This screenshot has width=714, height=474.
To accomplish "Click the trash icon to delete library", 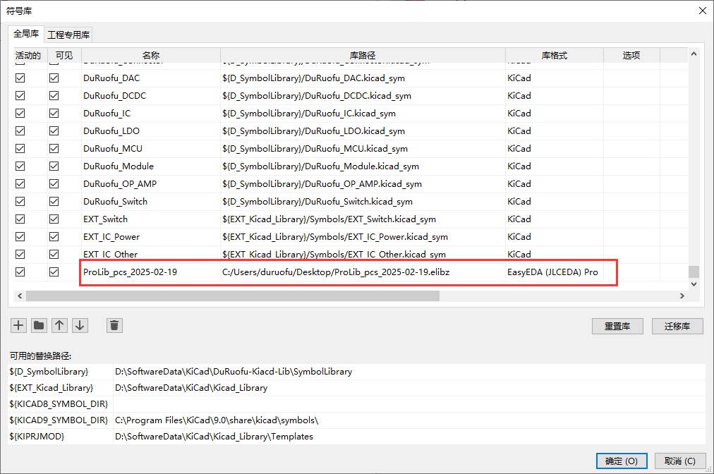I will [x=115, y=325].
